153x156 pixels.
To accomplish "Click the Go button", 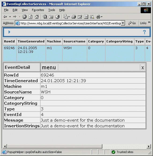I will pos(132,23).
